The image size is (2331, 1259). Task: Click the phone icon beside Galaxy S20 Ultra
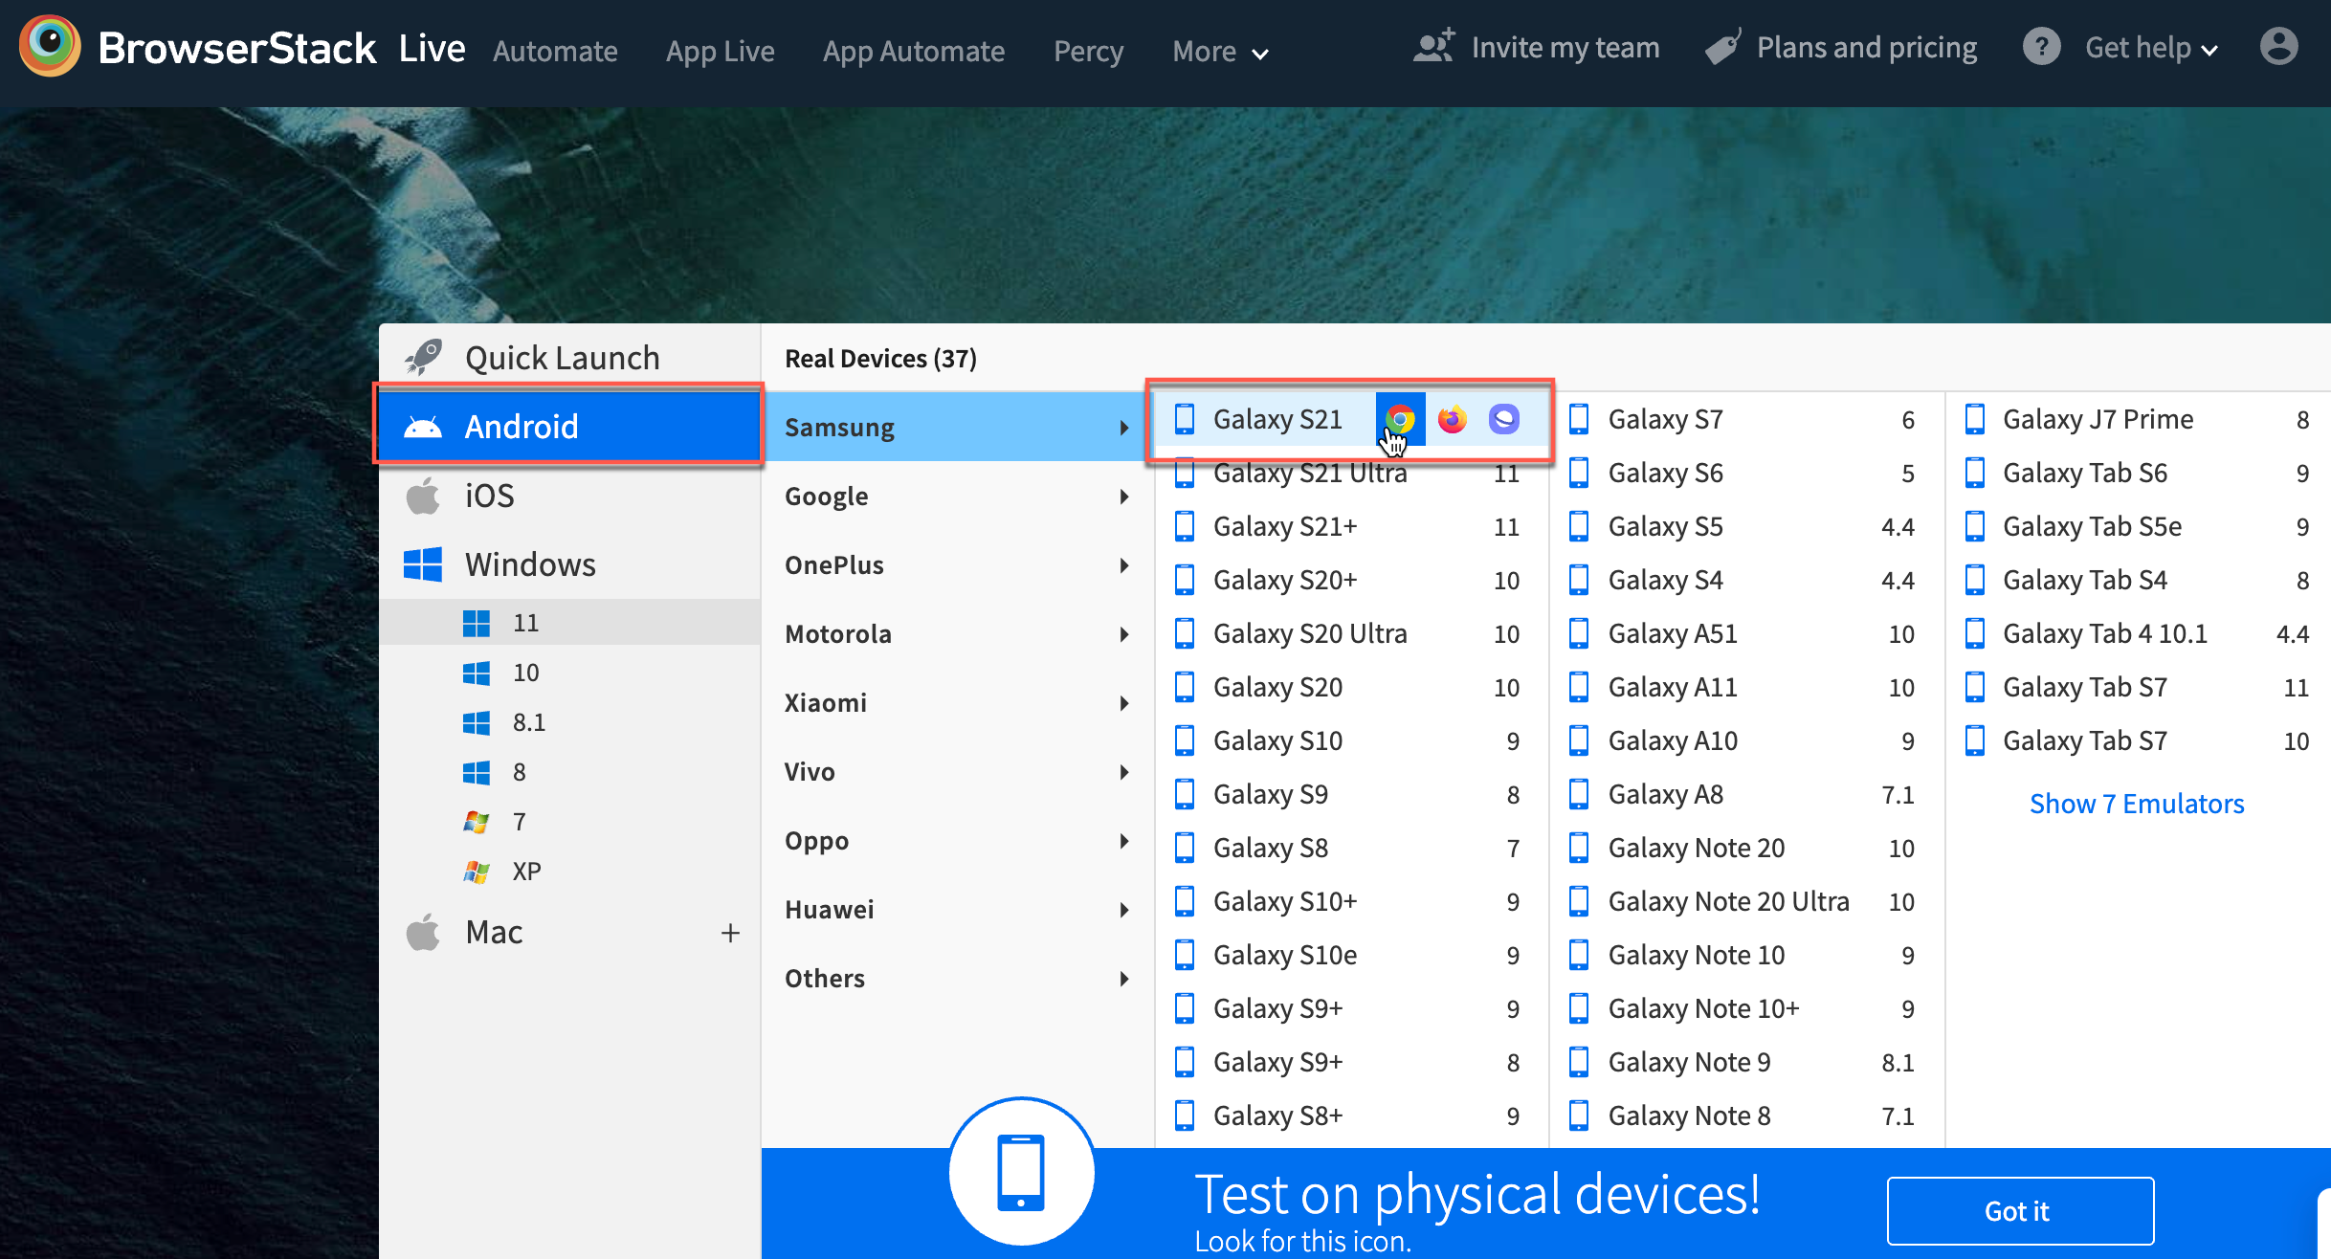[1185, 633]
